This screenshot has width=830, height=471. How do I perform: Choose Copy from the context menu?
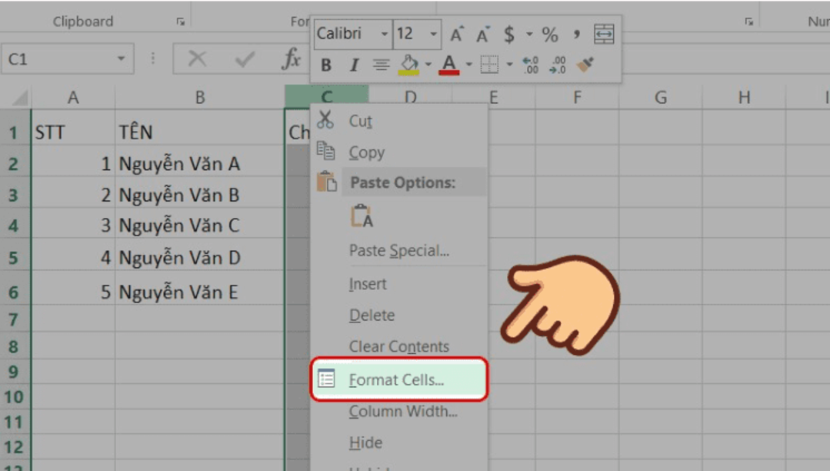click(x=398, y=152)
